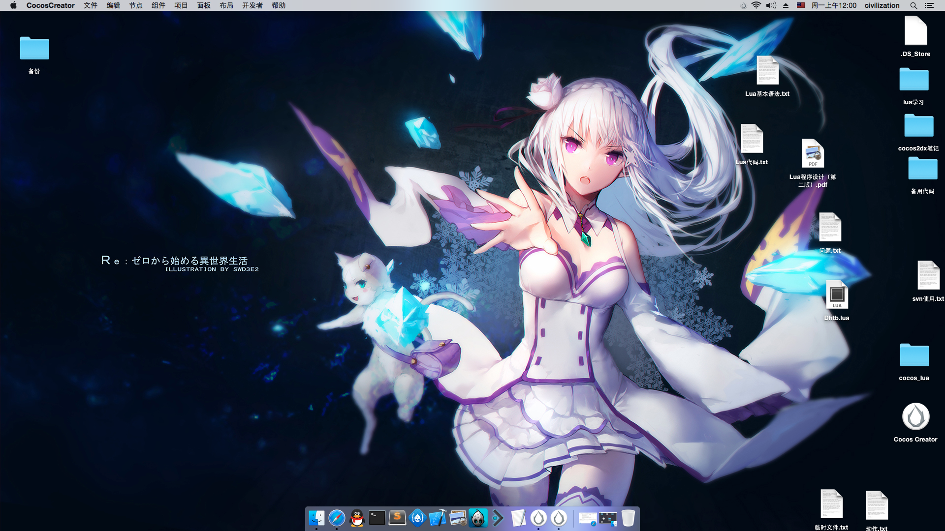The image size is (945, 531).
Task: Open the Wi-Fi status menu
Action: coord(756,5)
